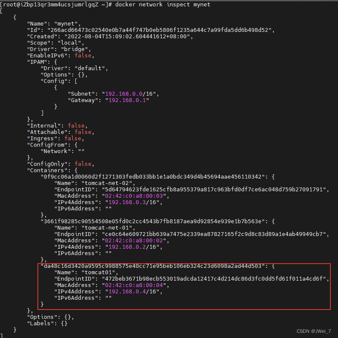The width and height of the screenshot is (338, 338).
Task: Click the EnableIPv6 false value
Action: click(x=83, y=56)
